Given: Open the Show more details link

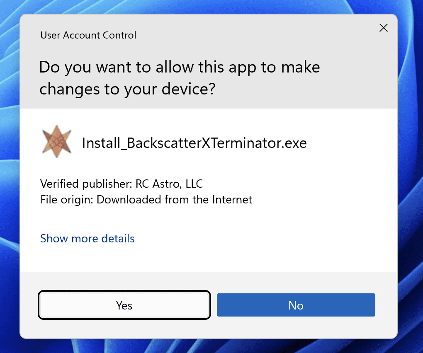Looking at the screenshot, I should (88, 239).
